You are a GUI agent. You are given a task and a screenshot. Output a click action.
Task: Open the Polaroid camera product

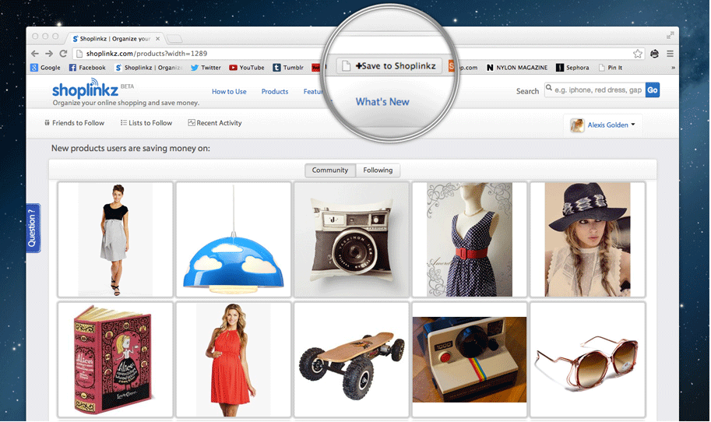470,360
